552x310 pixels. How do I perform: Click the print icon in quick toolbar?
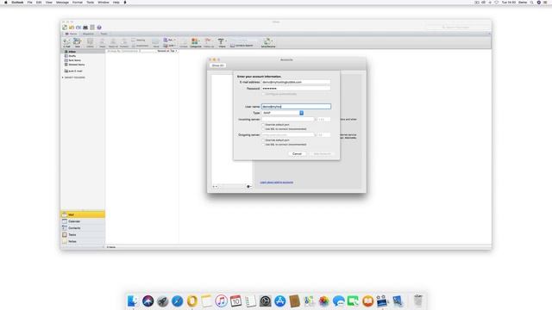coord(85,28)
